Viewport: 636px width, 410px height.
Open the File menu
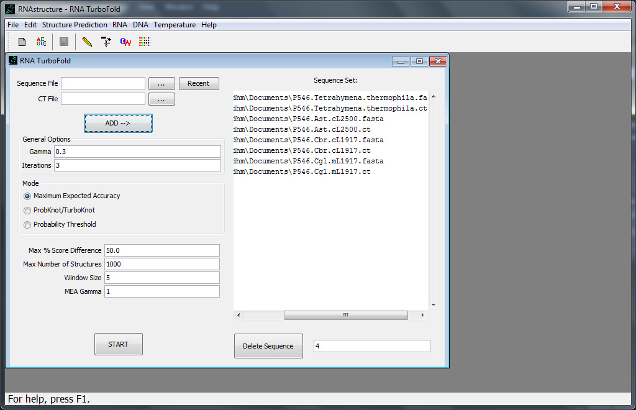click(x=13, y=25)
